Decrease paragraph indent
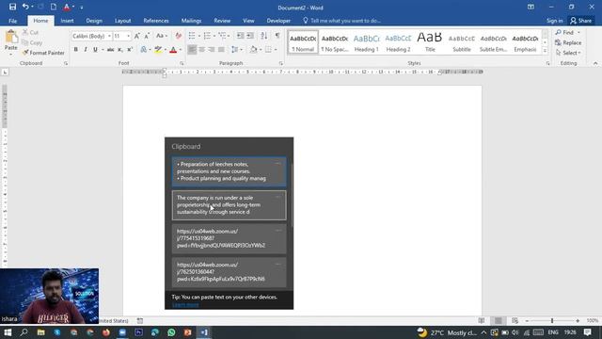The height and width of the screenshot is (339, 602). click(240, 36)
